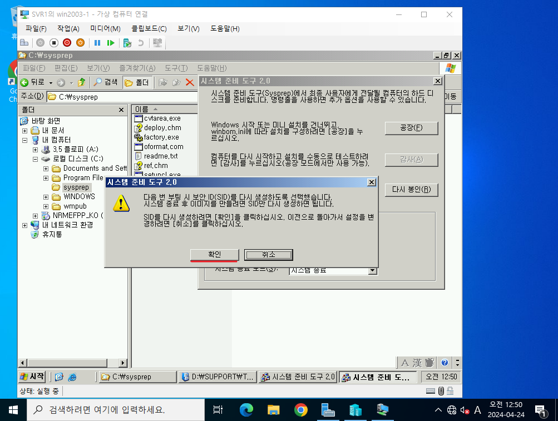The width and height of the screenshot is (558, 421).
Task: Click the Revert toolbar icon
Action: pyautogui.click(x=141, y=43)
